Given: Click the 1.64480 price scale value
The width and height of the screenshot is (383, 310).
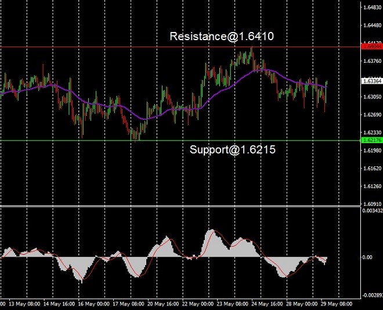Looking at the screenshot, I should pyautogui.click(x=373, y=25).
